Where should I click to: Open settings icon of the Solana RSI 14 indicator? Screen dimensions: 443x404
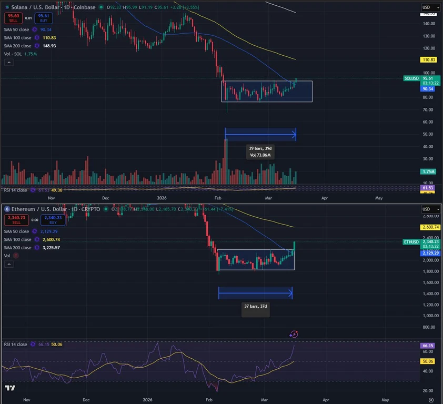click(x=33, y=190)
